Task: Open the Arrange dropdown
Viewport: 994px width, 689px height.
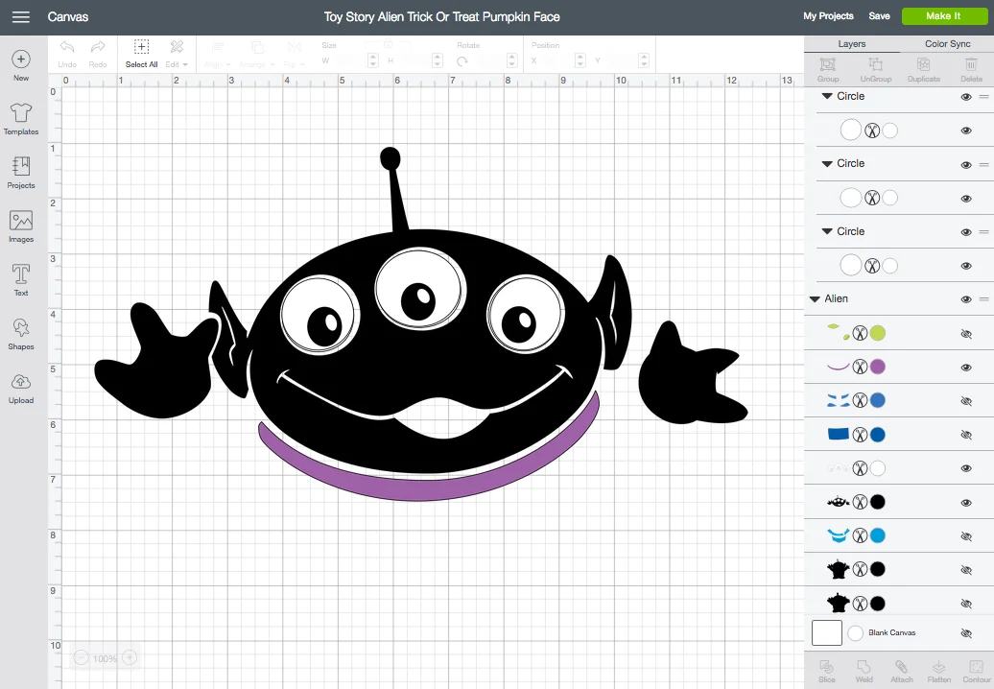Action: tap(256, 55)
